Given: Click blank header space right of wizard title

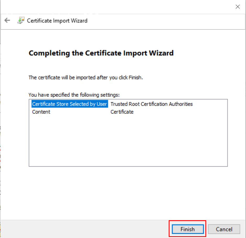Looking at the screenshot, I should pos(165,21).
